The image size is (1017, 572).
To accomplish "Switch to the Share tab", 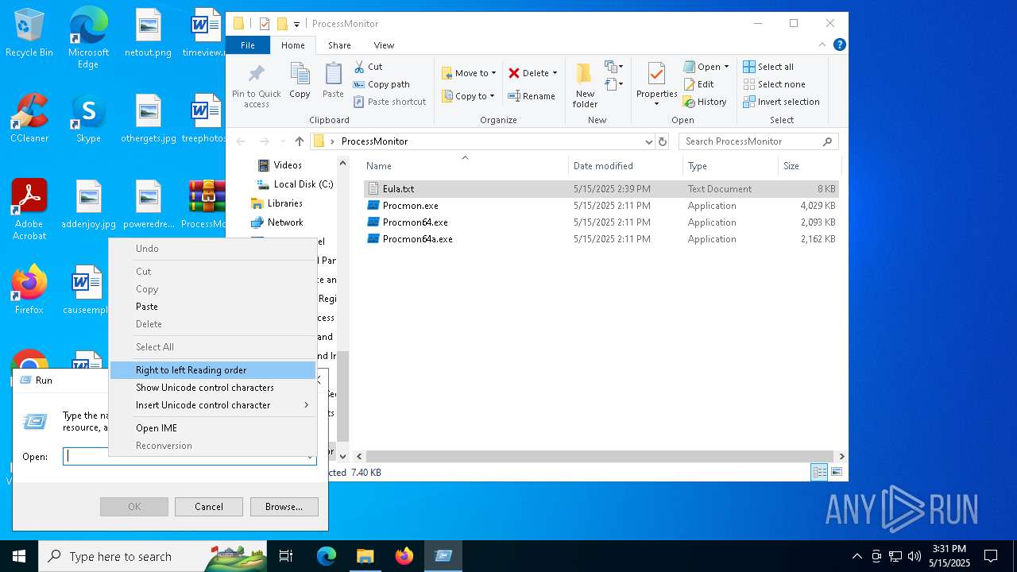I will tap(339, 45).
